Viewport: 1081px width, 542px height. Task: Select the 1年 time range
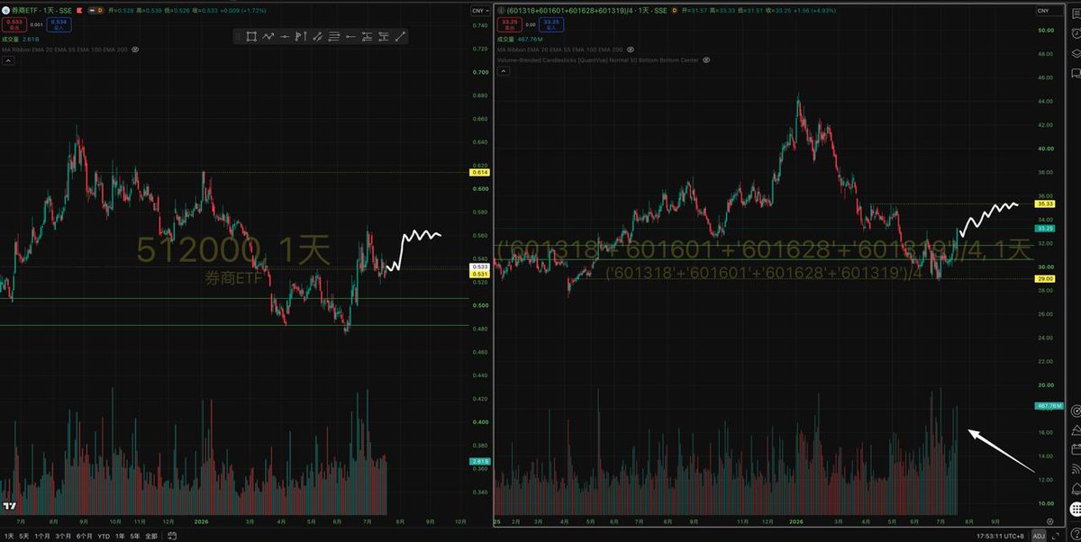[x=121, y=536]
